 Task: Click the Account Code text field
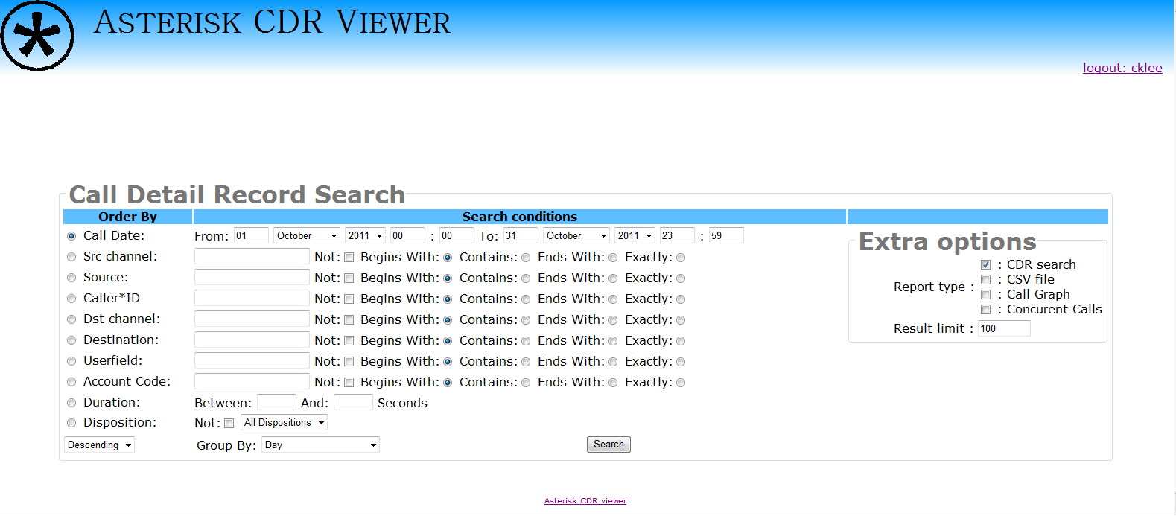pos(252,381)
